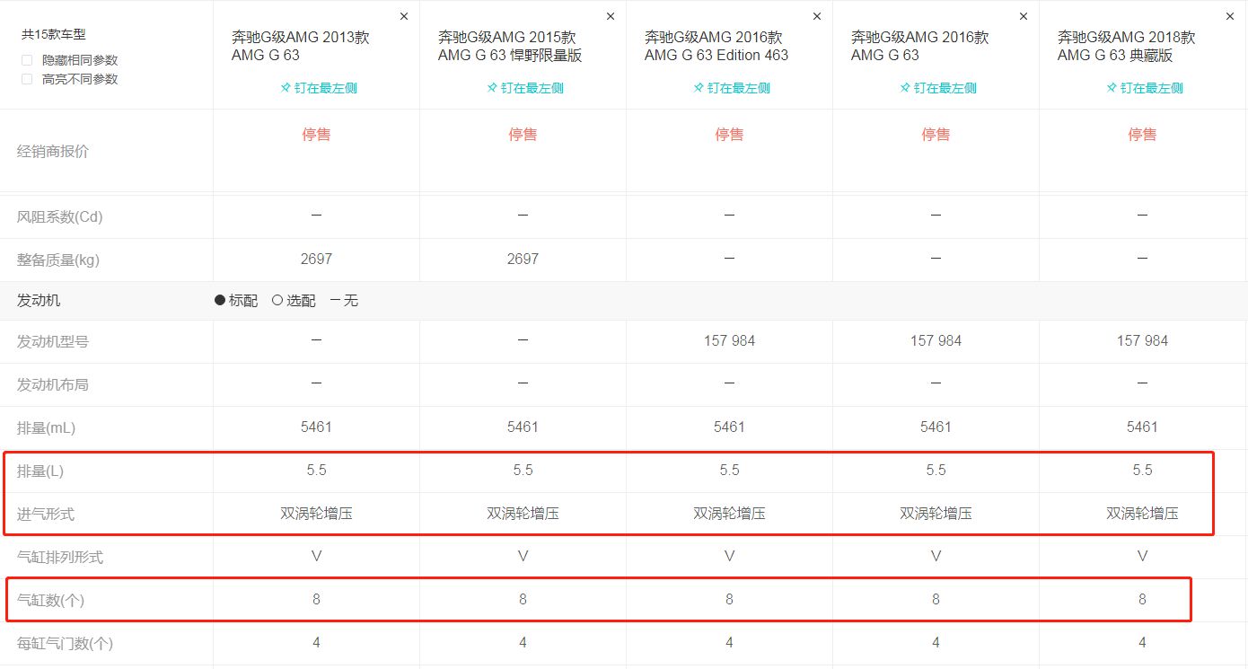
Task: Click 157 984 engine code for 2018款 典藏版
Action: tap(1142, 340)
